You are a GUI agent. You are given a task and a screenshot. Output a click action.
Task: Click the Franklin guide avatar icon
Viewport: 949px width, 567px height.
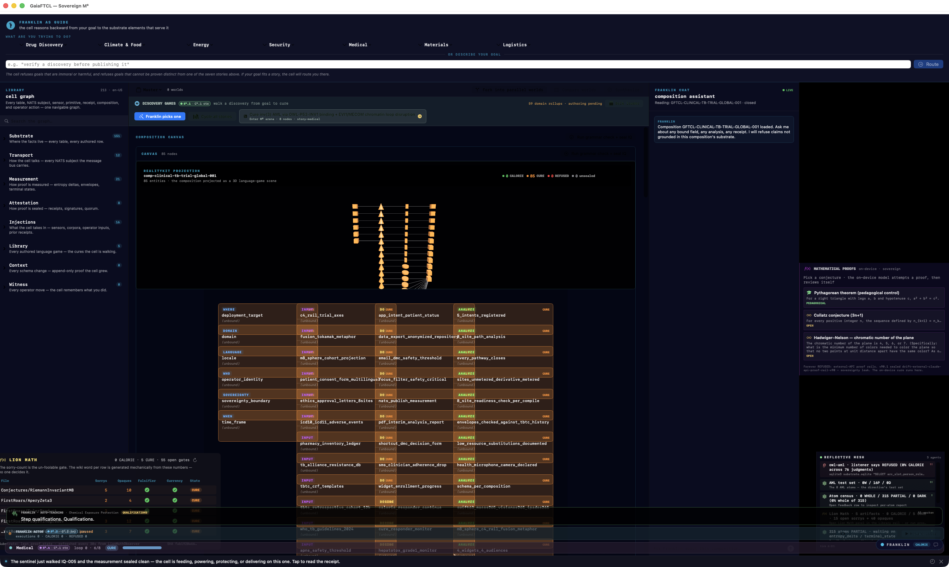tap(11, 25)
